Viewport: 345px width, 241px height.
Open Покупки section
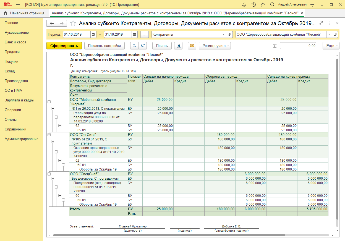(12, 62)
